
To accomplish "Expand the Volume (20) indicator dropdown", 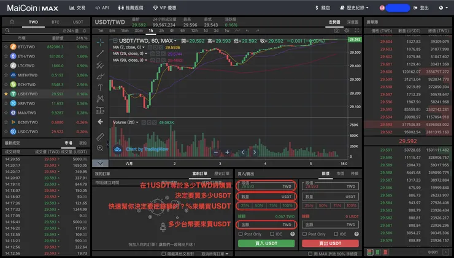I will click(137, 122).
